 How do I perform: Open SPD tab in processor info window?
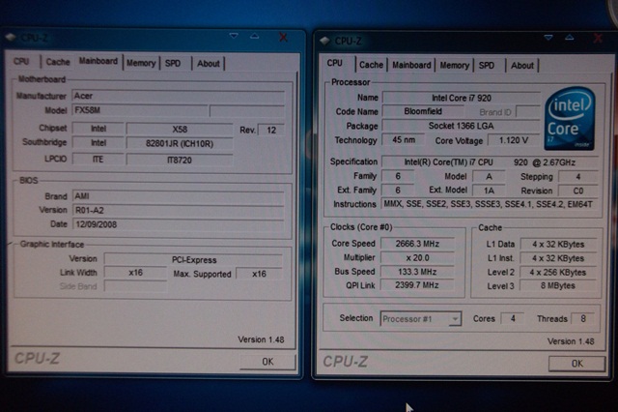coord(487,66)
